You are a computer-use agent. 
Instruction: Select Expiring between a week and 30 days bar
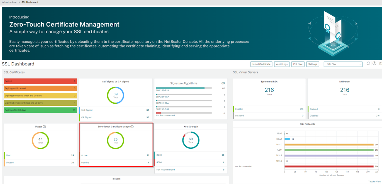tap(40, 96)
